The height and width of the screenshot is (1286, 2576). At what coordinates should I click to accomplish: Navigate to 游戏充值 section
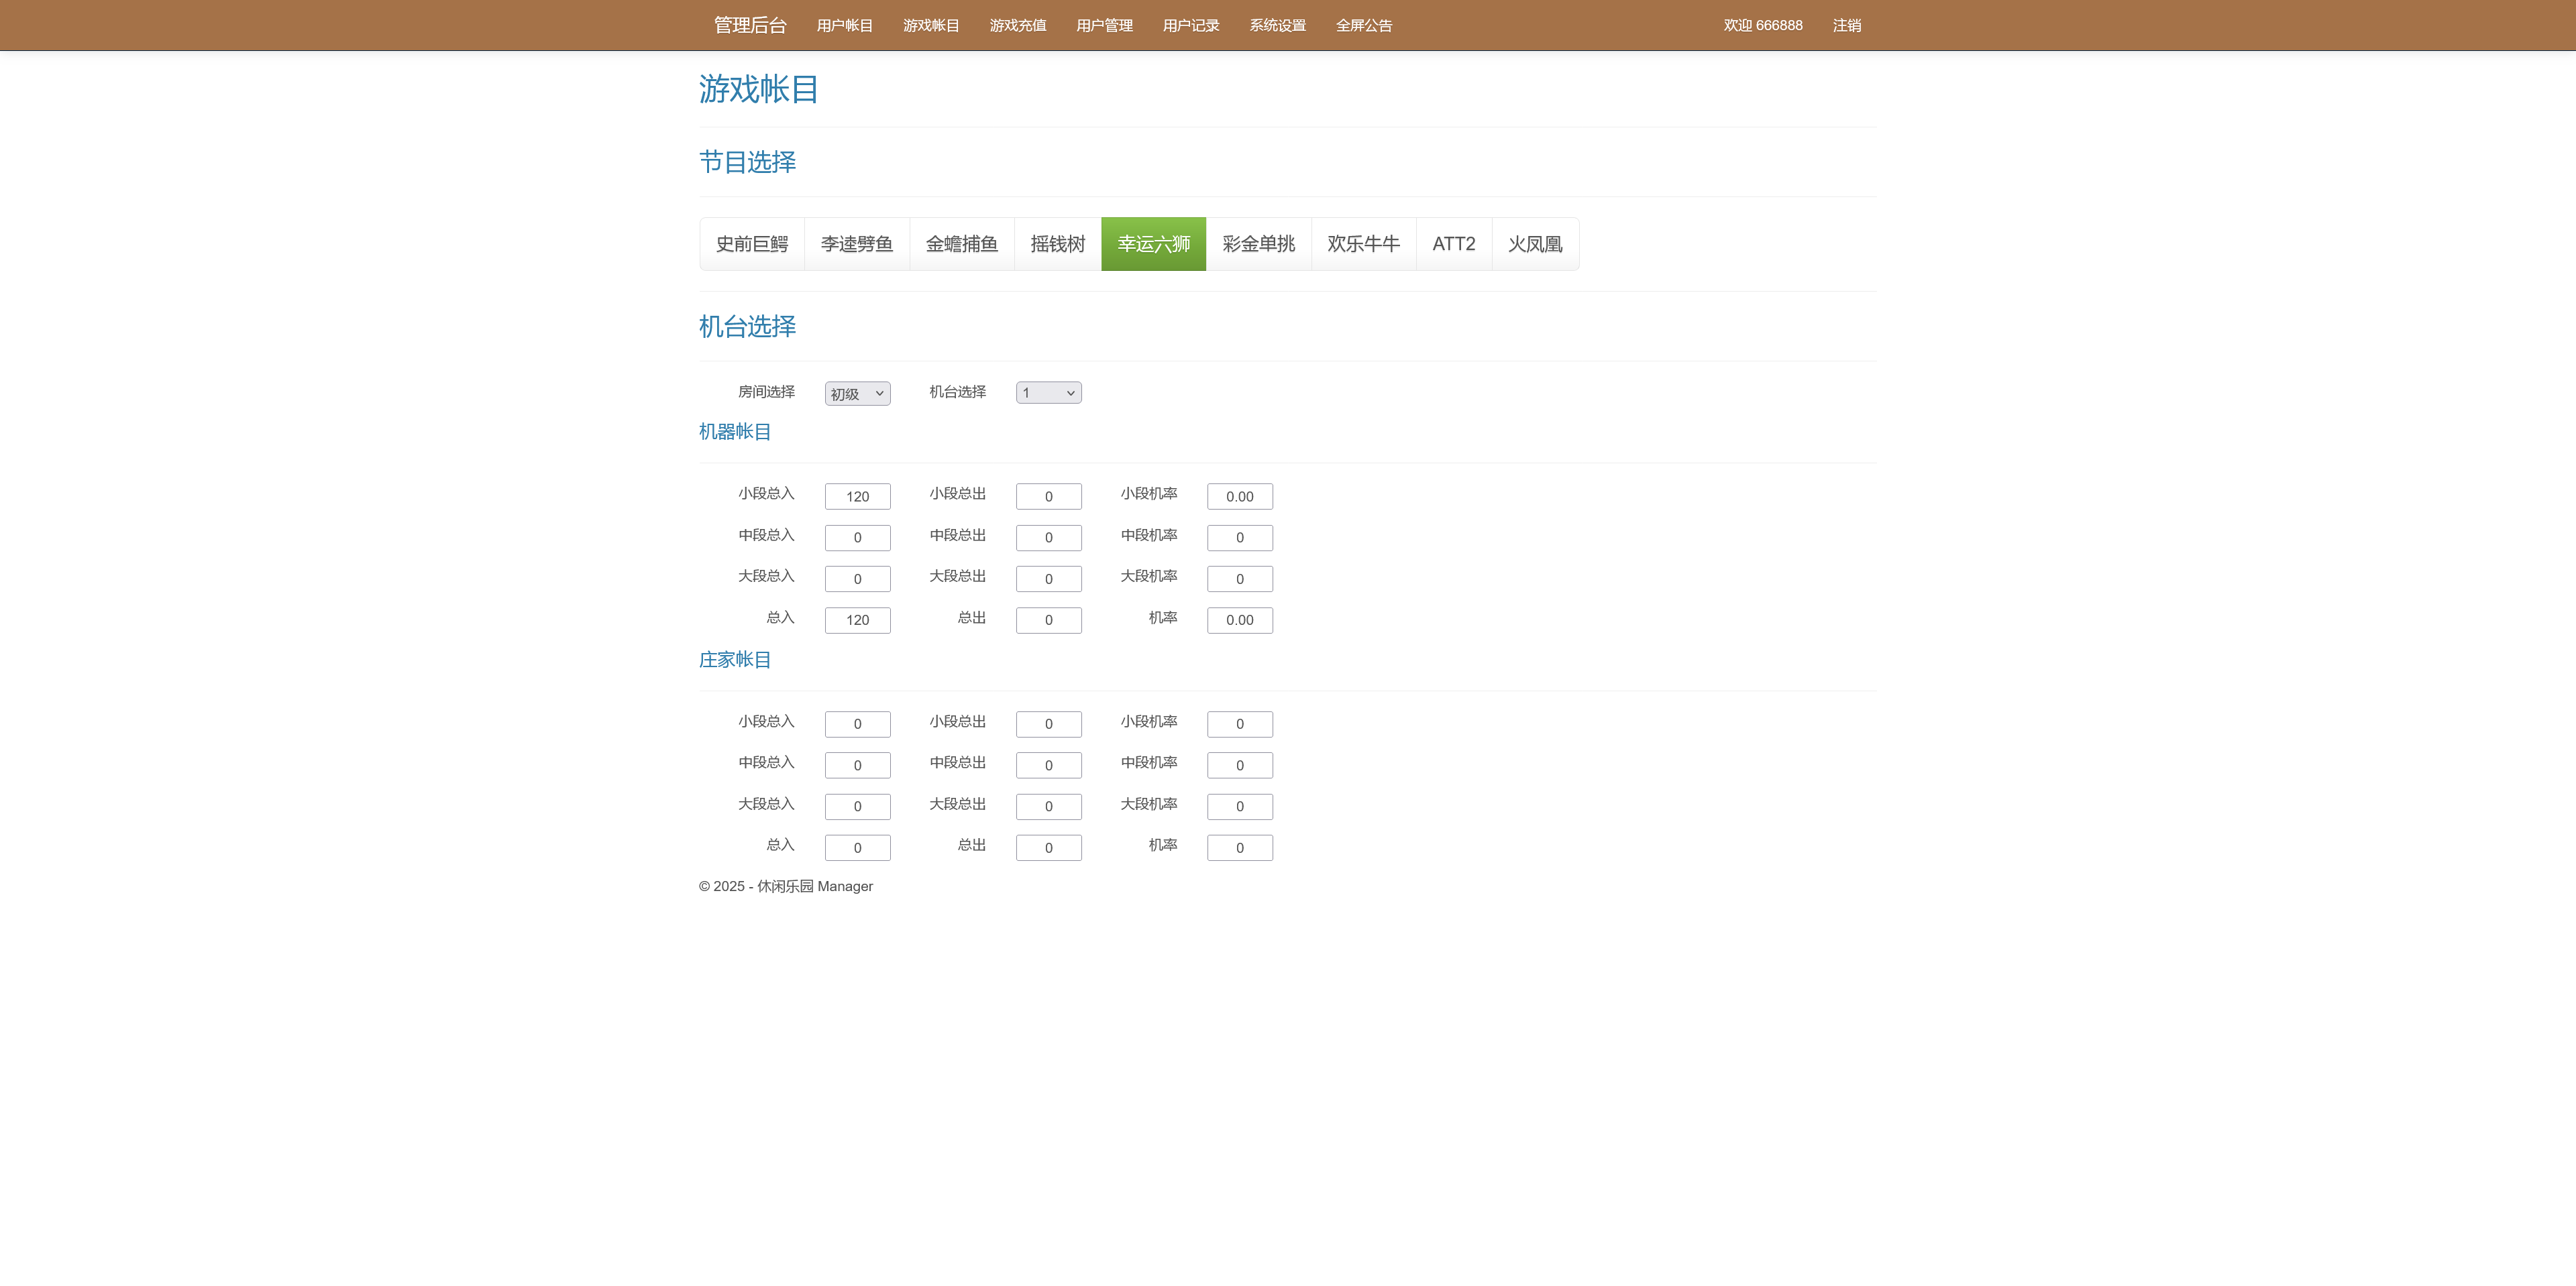tap(1017, 25)
